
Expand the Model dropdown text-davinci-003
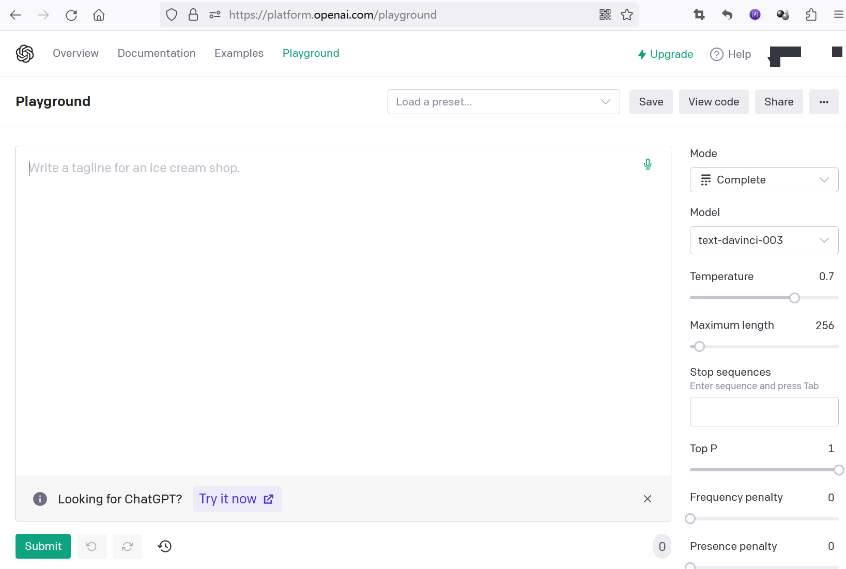pyautogui.click(x=764, y=240)
